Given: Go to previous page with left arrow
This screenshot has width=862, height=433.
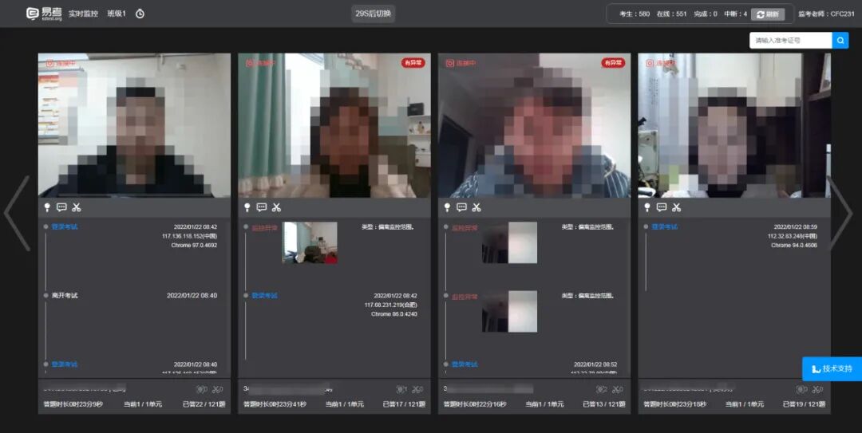Looking at the screenshot, I should point(17,213).
